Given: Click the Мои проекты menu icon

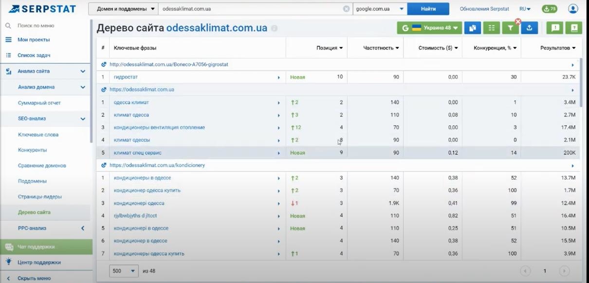Looking at the screenshot, I should point(8,39).
